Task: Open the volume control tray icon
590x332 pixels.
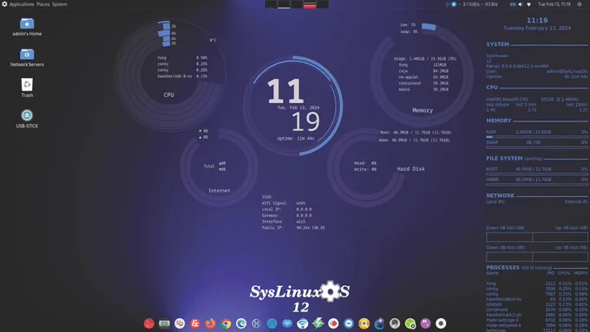Action: (x=521, y=4)
